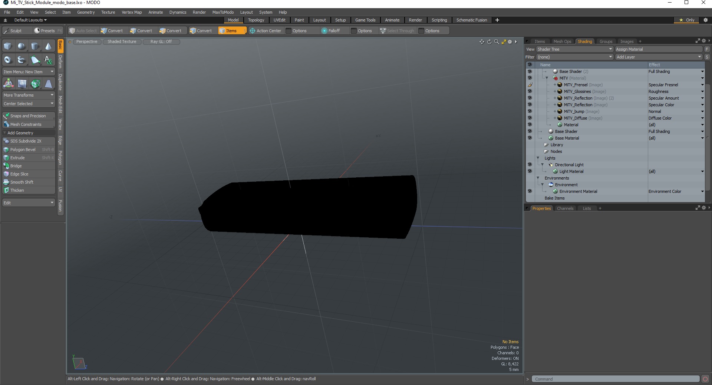Screen dimensions: 712x385
Task: Open Snaps and Precision
Action: [29, 116]
